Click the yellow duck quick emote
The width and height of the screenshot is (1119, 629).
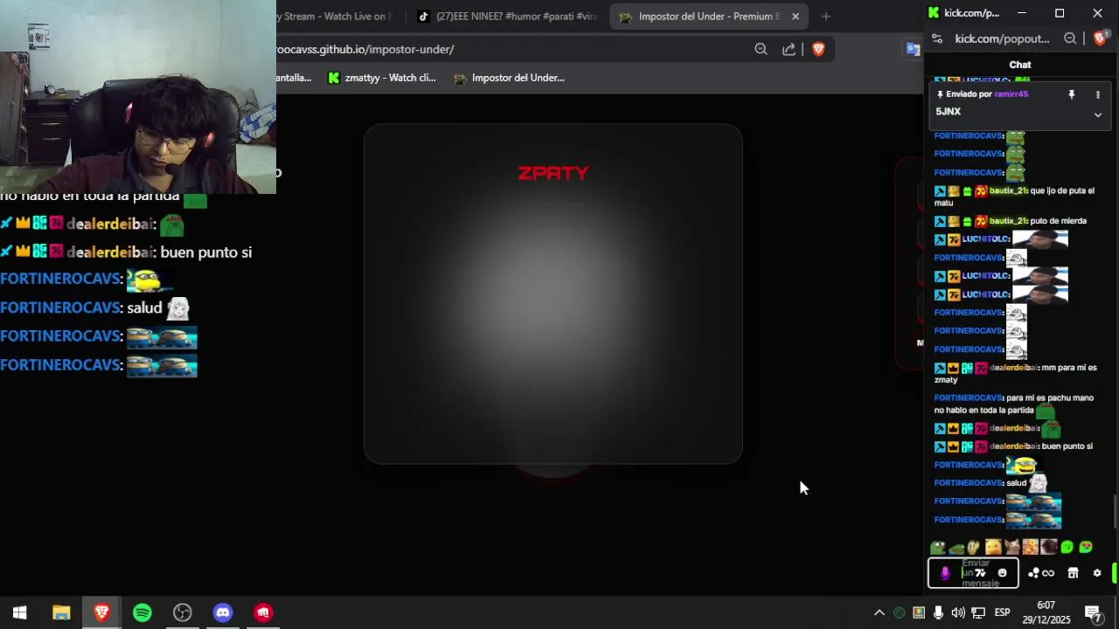[993, 547]
